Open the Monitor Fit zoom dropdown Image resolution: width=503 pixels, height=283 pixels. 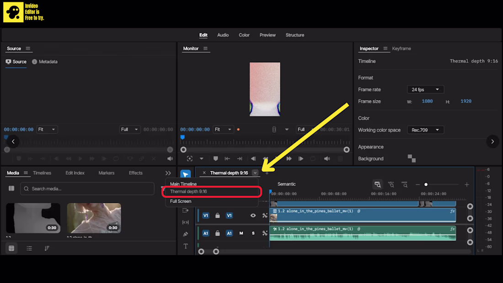(x=223, y=129)
